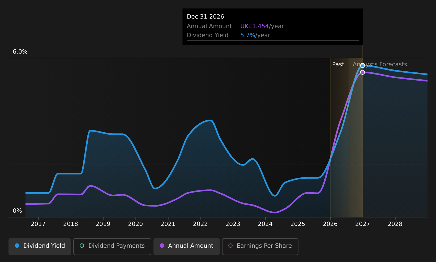Click the 0% y-axis label
436x262 pixels.
click(17, 211)
